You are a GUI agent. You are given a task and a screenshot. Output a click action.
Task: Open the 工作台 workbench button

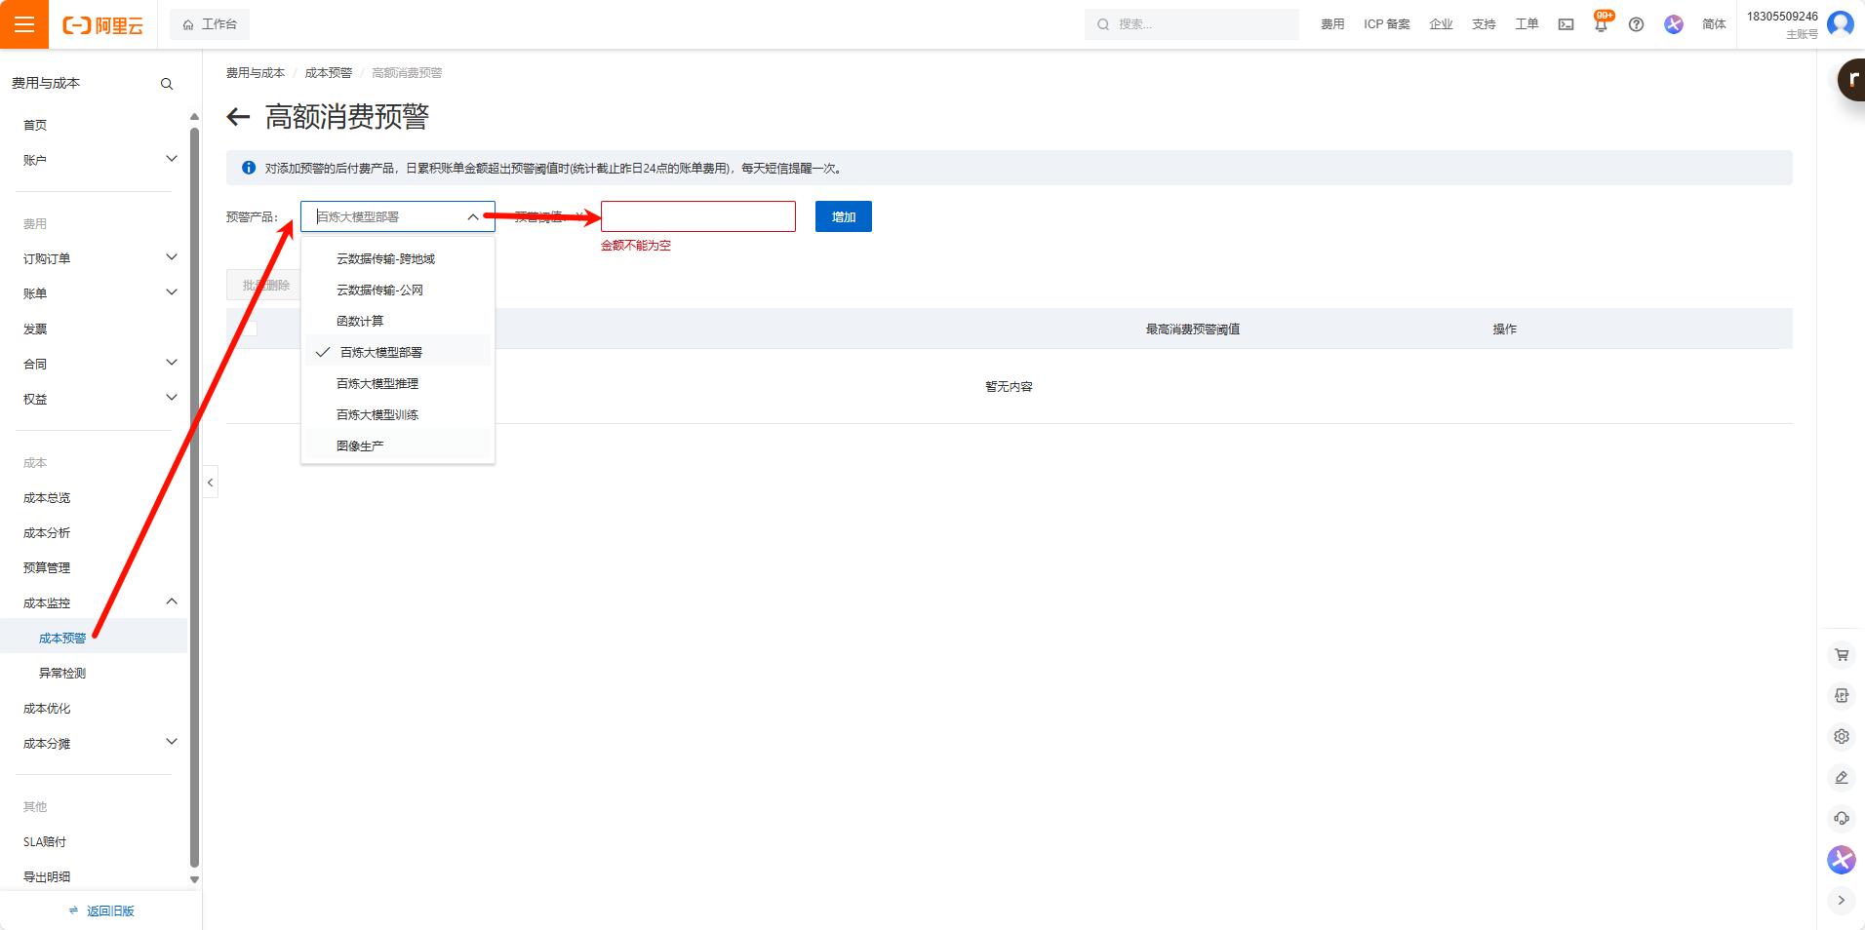pos(210,24)
